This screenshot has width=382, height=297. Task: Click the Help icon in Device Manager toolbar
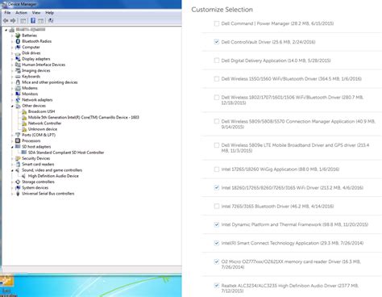(33, 21)
